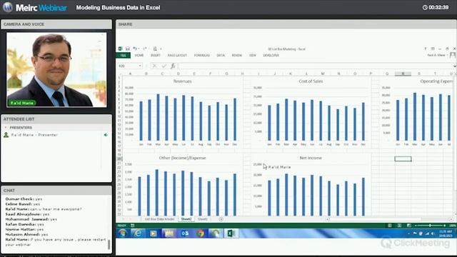Switch to the List Box Data Model sheet
The image size is (457, 257).
tap(159, 219)
